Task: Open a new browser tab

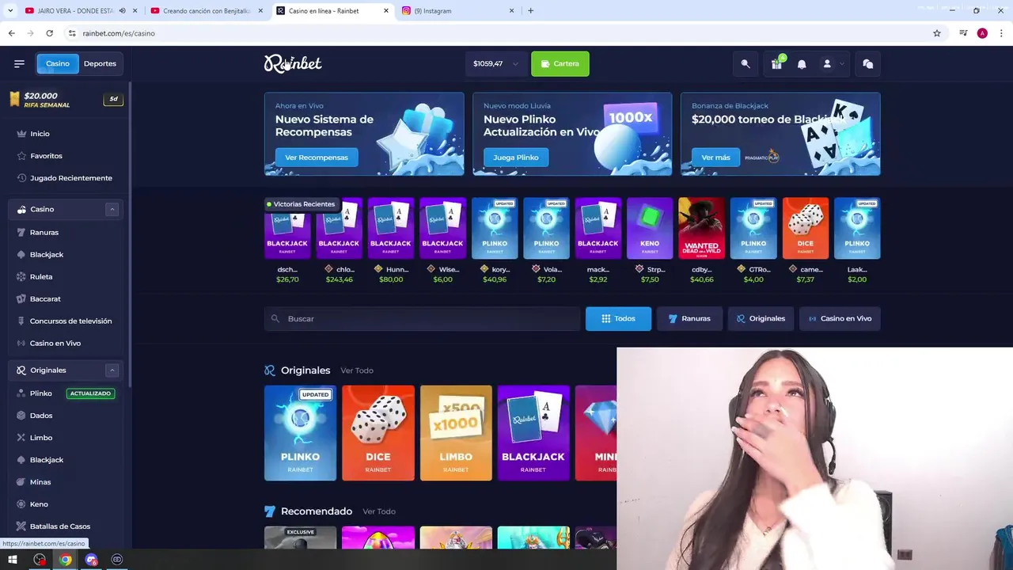Action: pos(530,11)
